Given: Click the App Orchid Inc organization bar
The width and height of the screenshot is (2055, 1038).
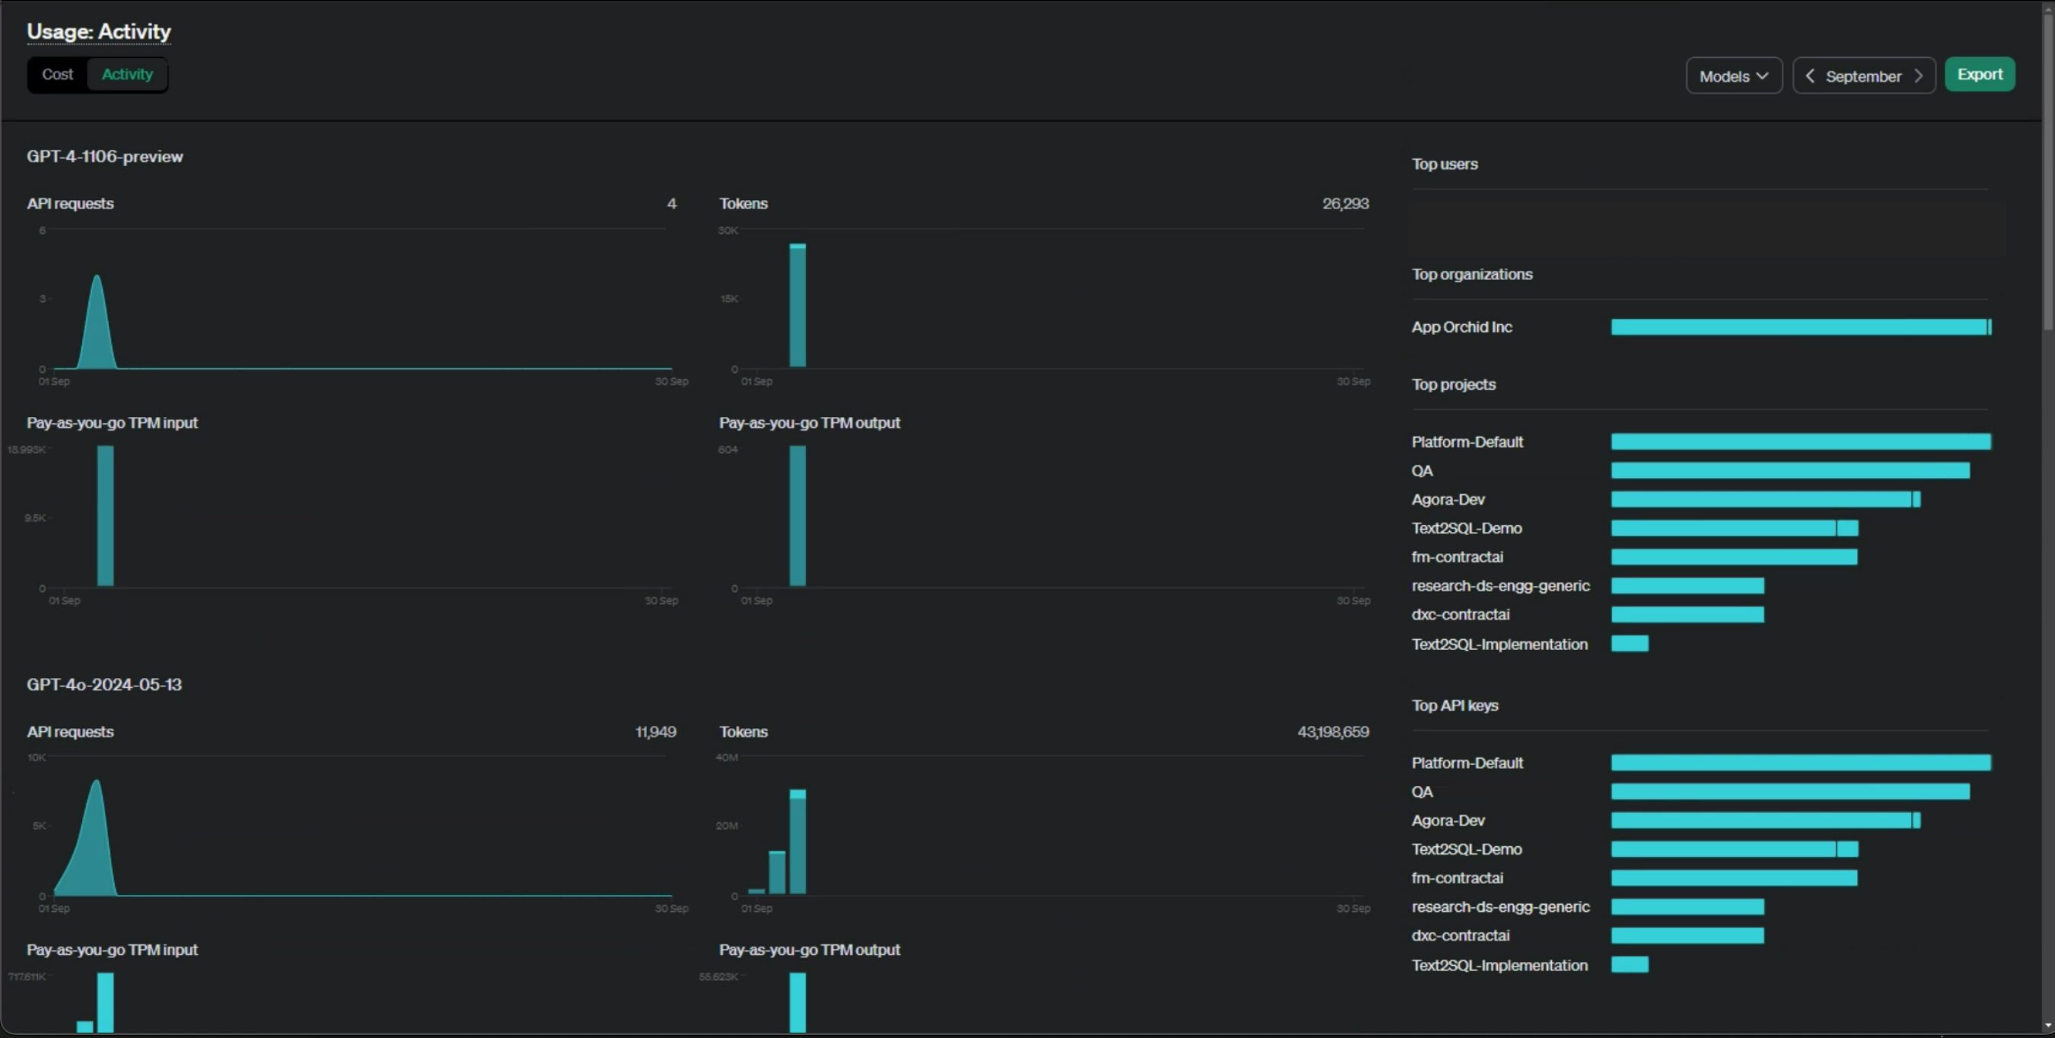Looking at the screenshot, I should click(1800, 327).
